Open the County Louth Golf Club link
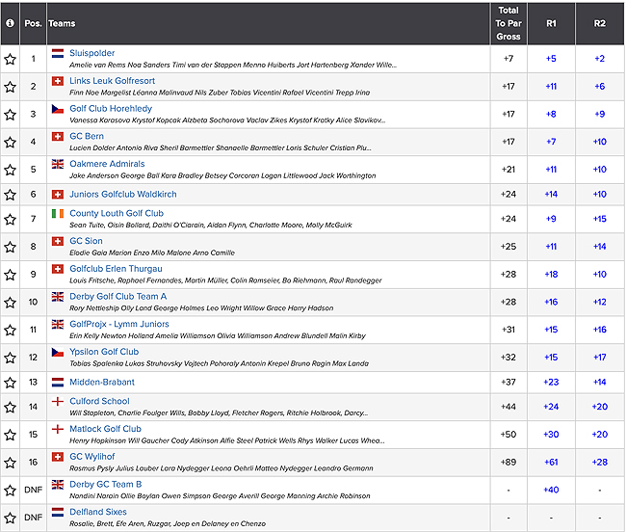The height and width of the screenshot is (532, 626). coord(117,213)
